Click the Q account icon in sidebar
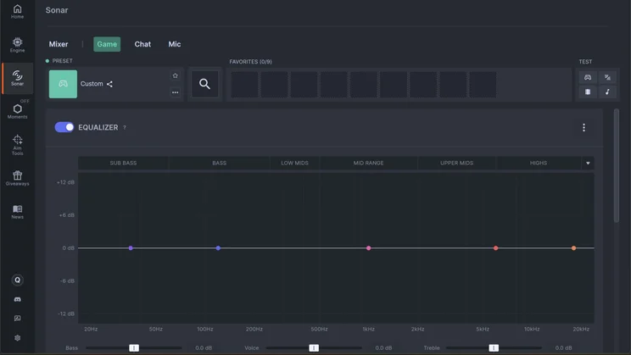Viewport: 631px width, 355px height. (17, 280)
